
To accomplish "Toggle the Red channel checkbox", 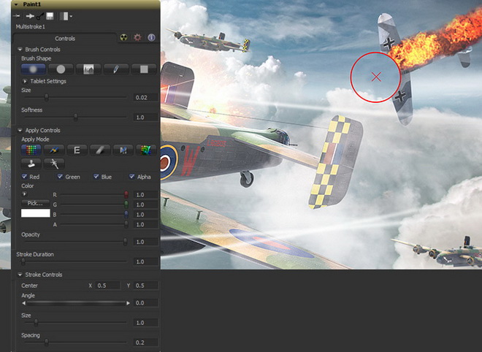I will click(24, 177).
